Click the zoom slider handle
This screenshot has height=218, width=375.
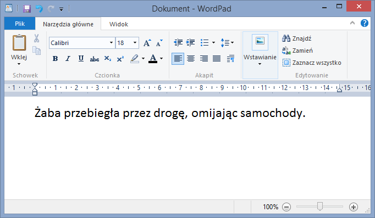(x=320, y=206)
